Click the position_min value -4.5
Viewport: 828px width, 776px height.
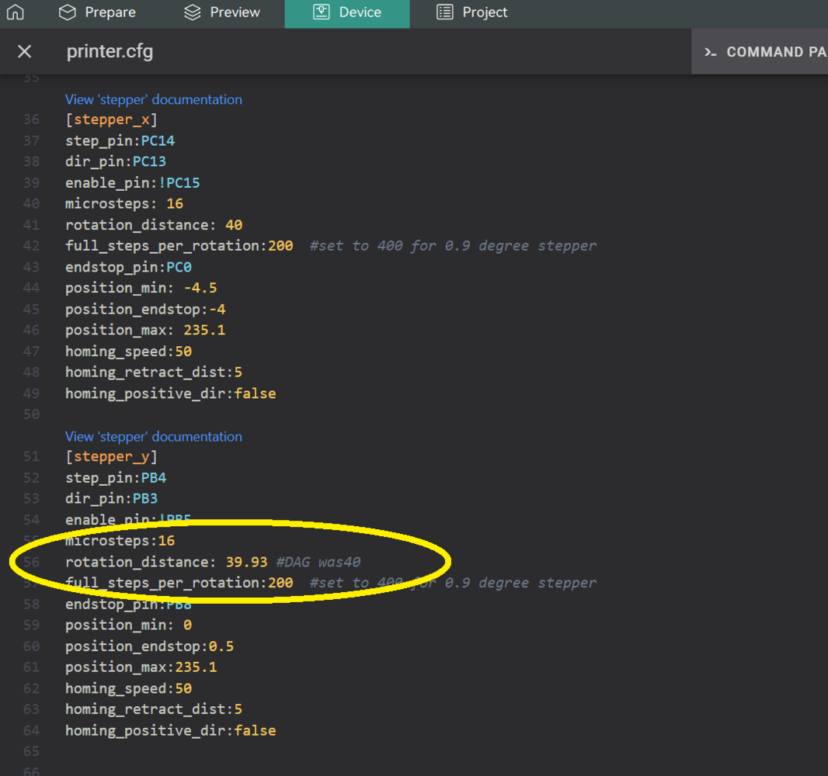[200, 288]
